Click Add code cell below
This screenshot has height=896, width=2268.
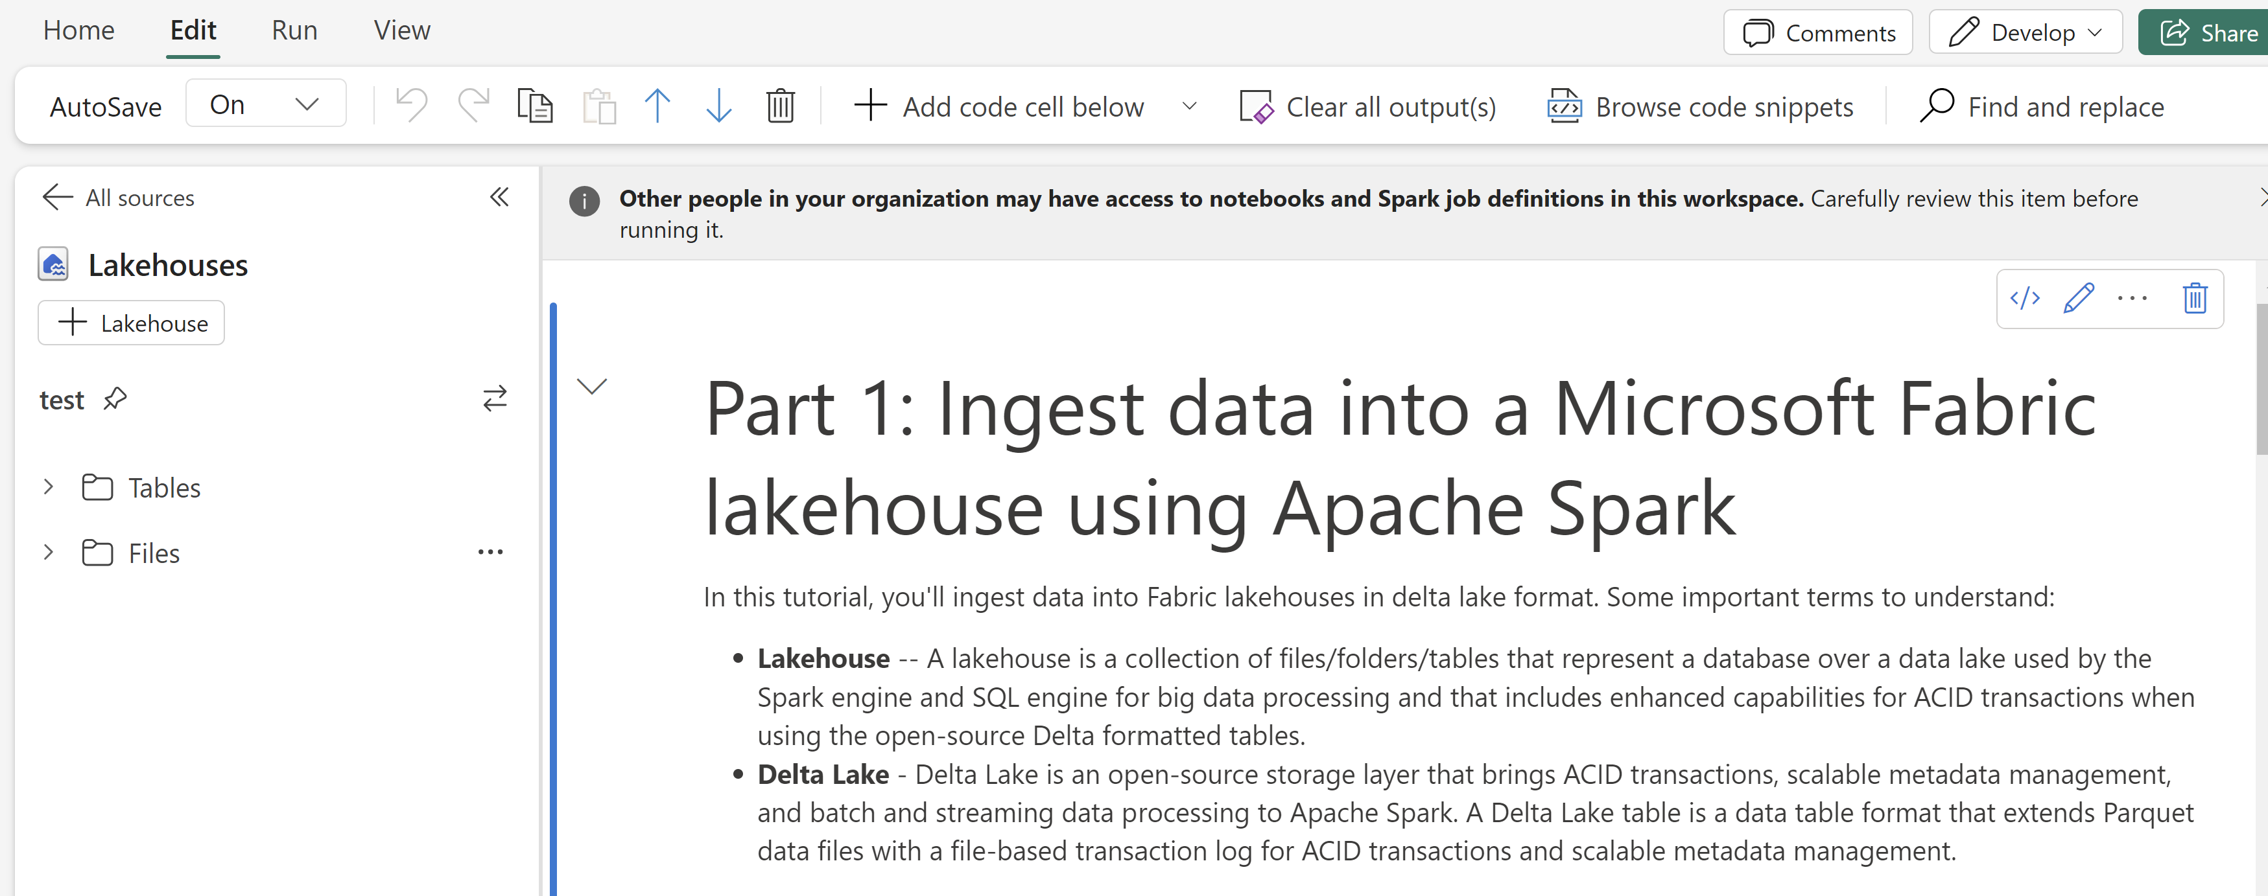tap(999, 106)
